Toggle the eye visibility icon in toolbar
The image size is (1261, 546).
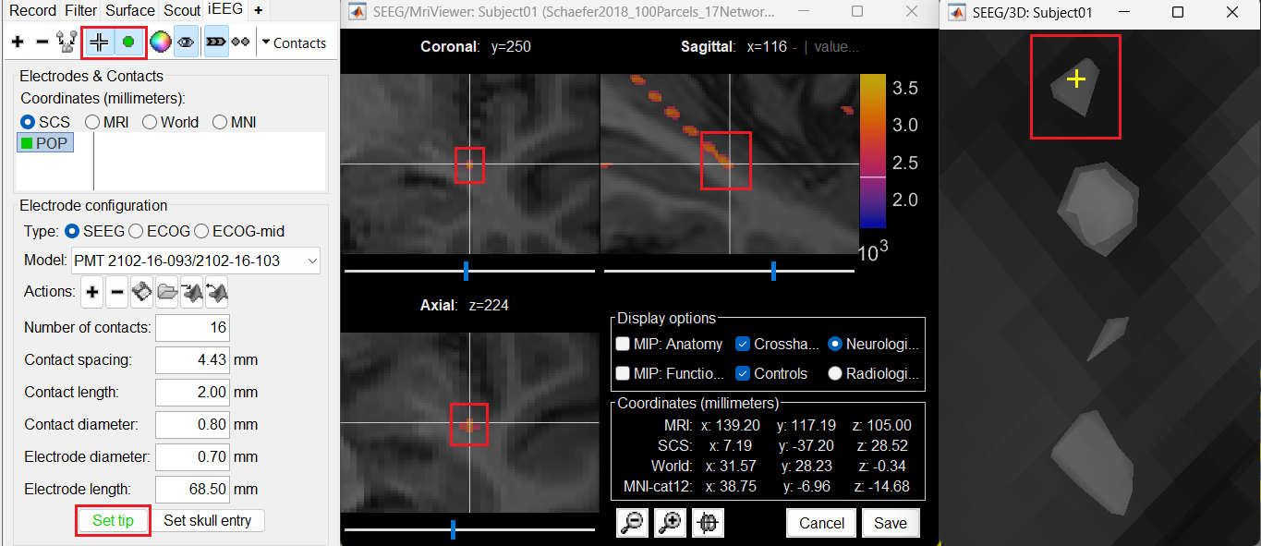pos(186,42)
